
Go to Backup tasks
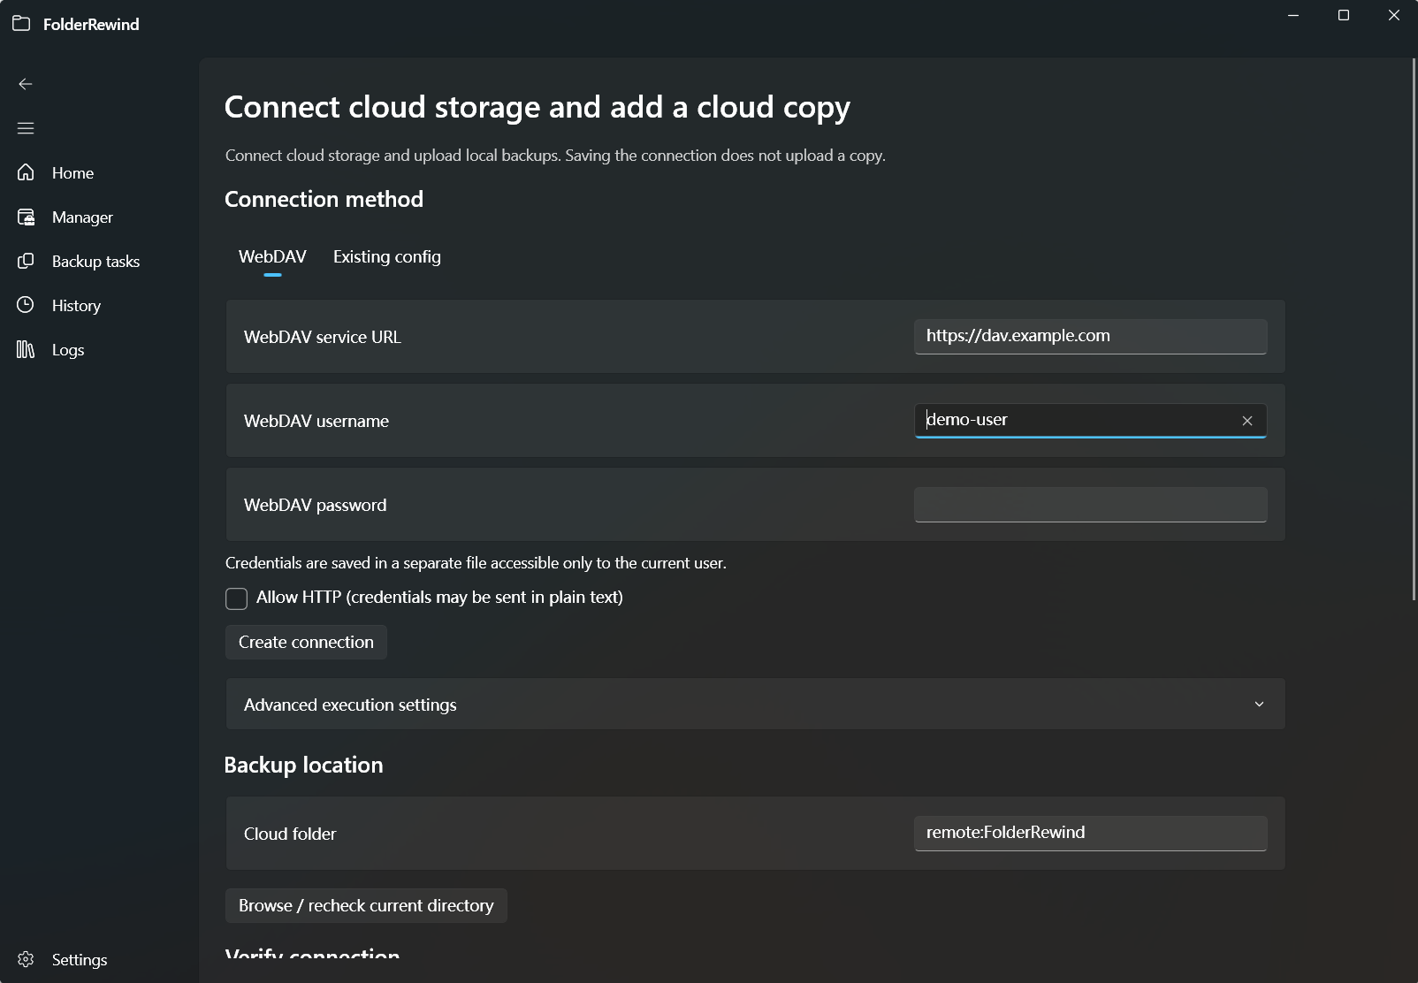[x=95, y=262]
